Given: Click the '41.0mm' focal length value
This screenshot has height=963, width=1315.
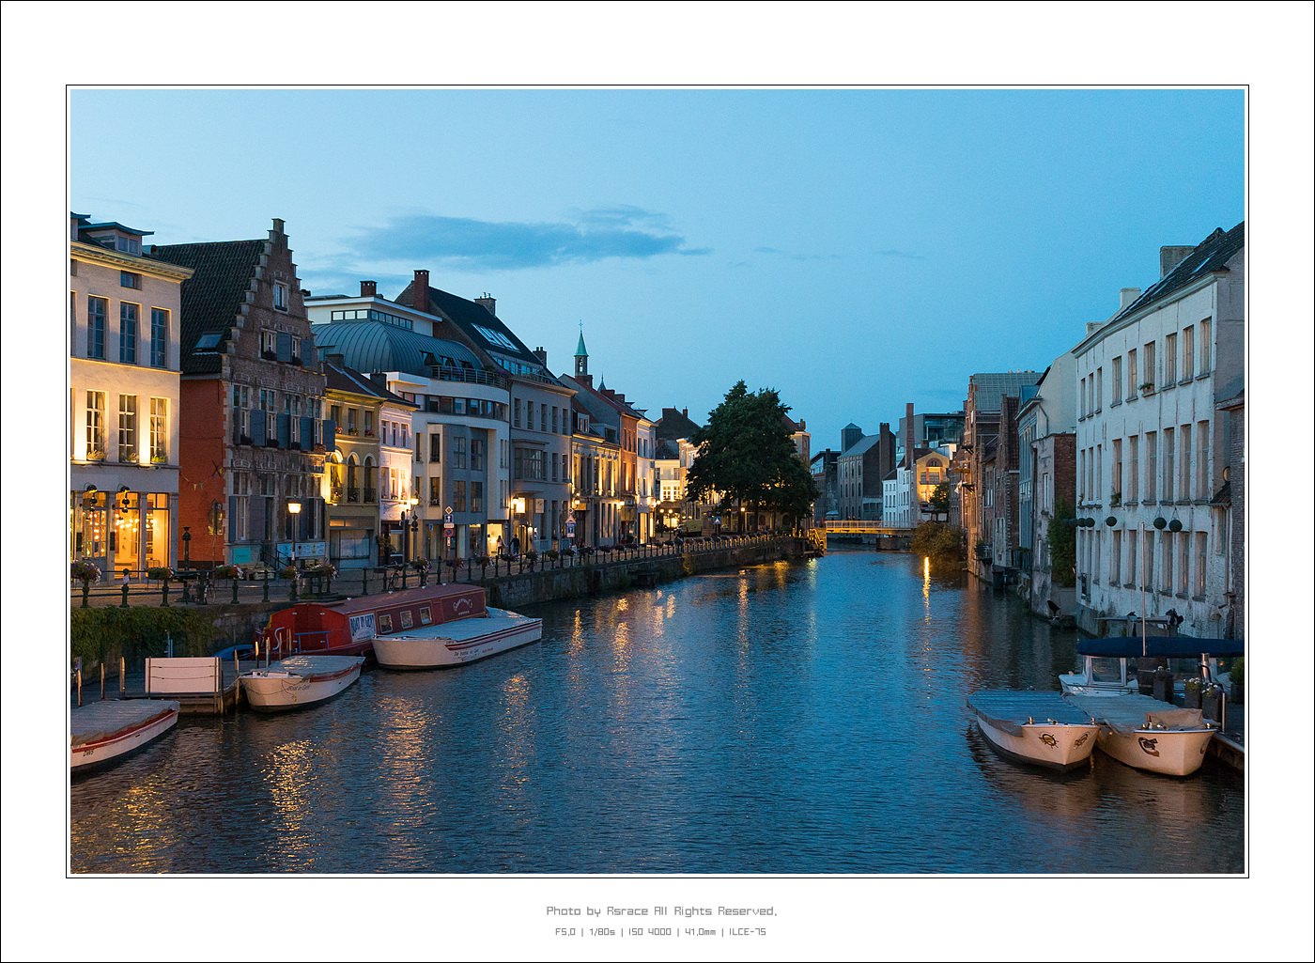Looking at the screenshot, I should 700,932.
